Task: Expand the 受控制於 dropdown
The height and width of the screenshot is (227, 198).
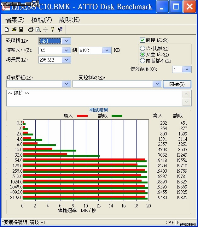Action: (157, 84)
